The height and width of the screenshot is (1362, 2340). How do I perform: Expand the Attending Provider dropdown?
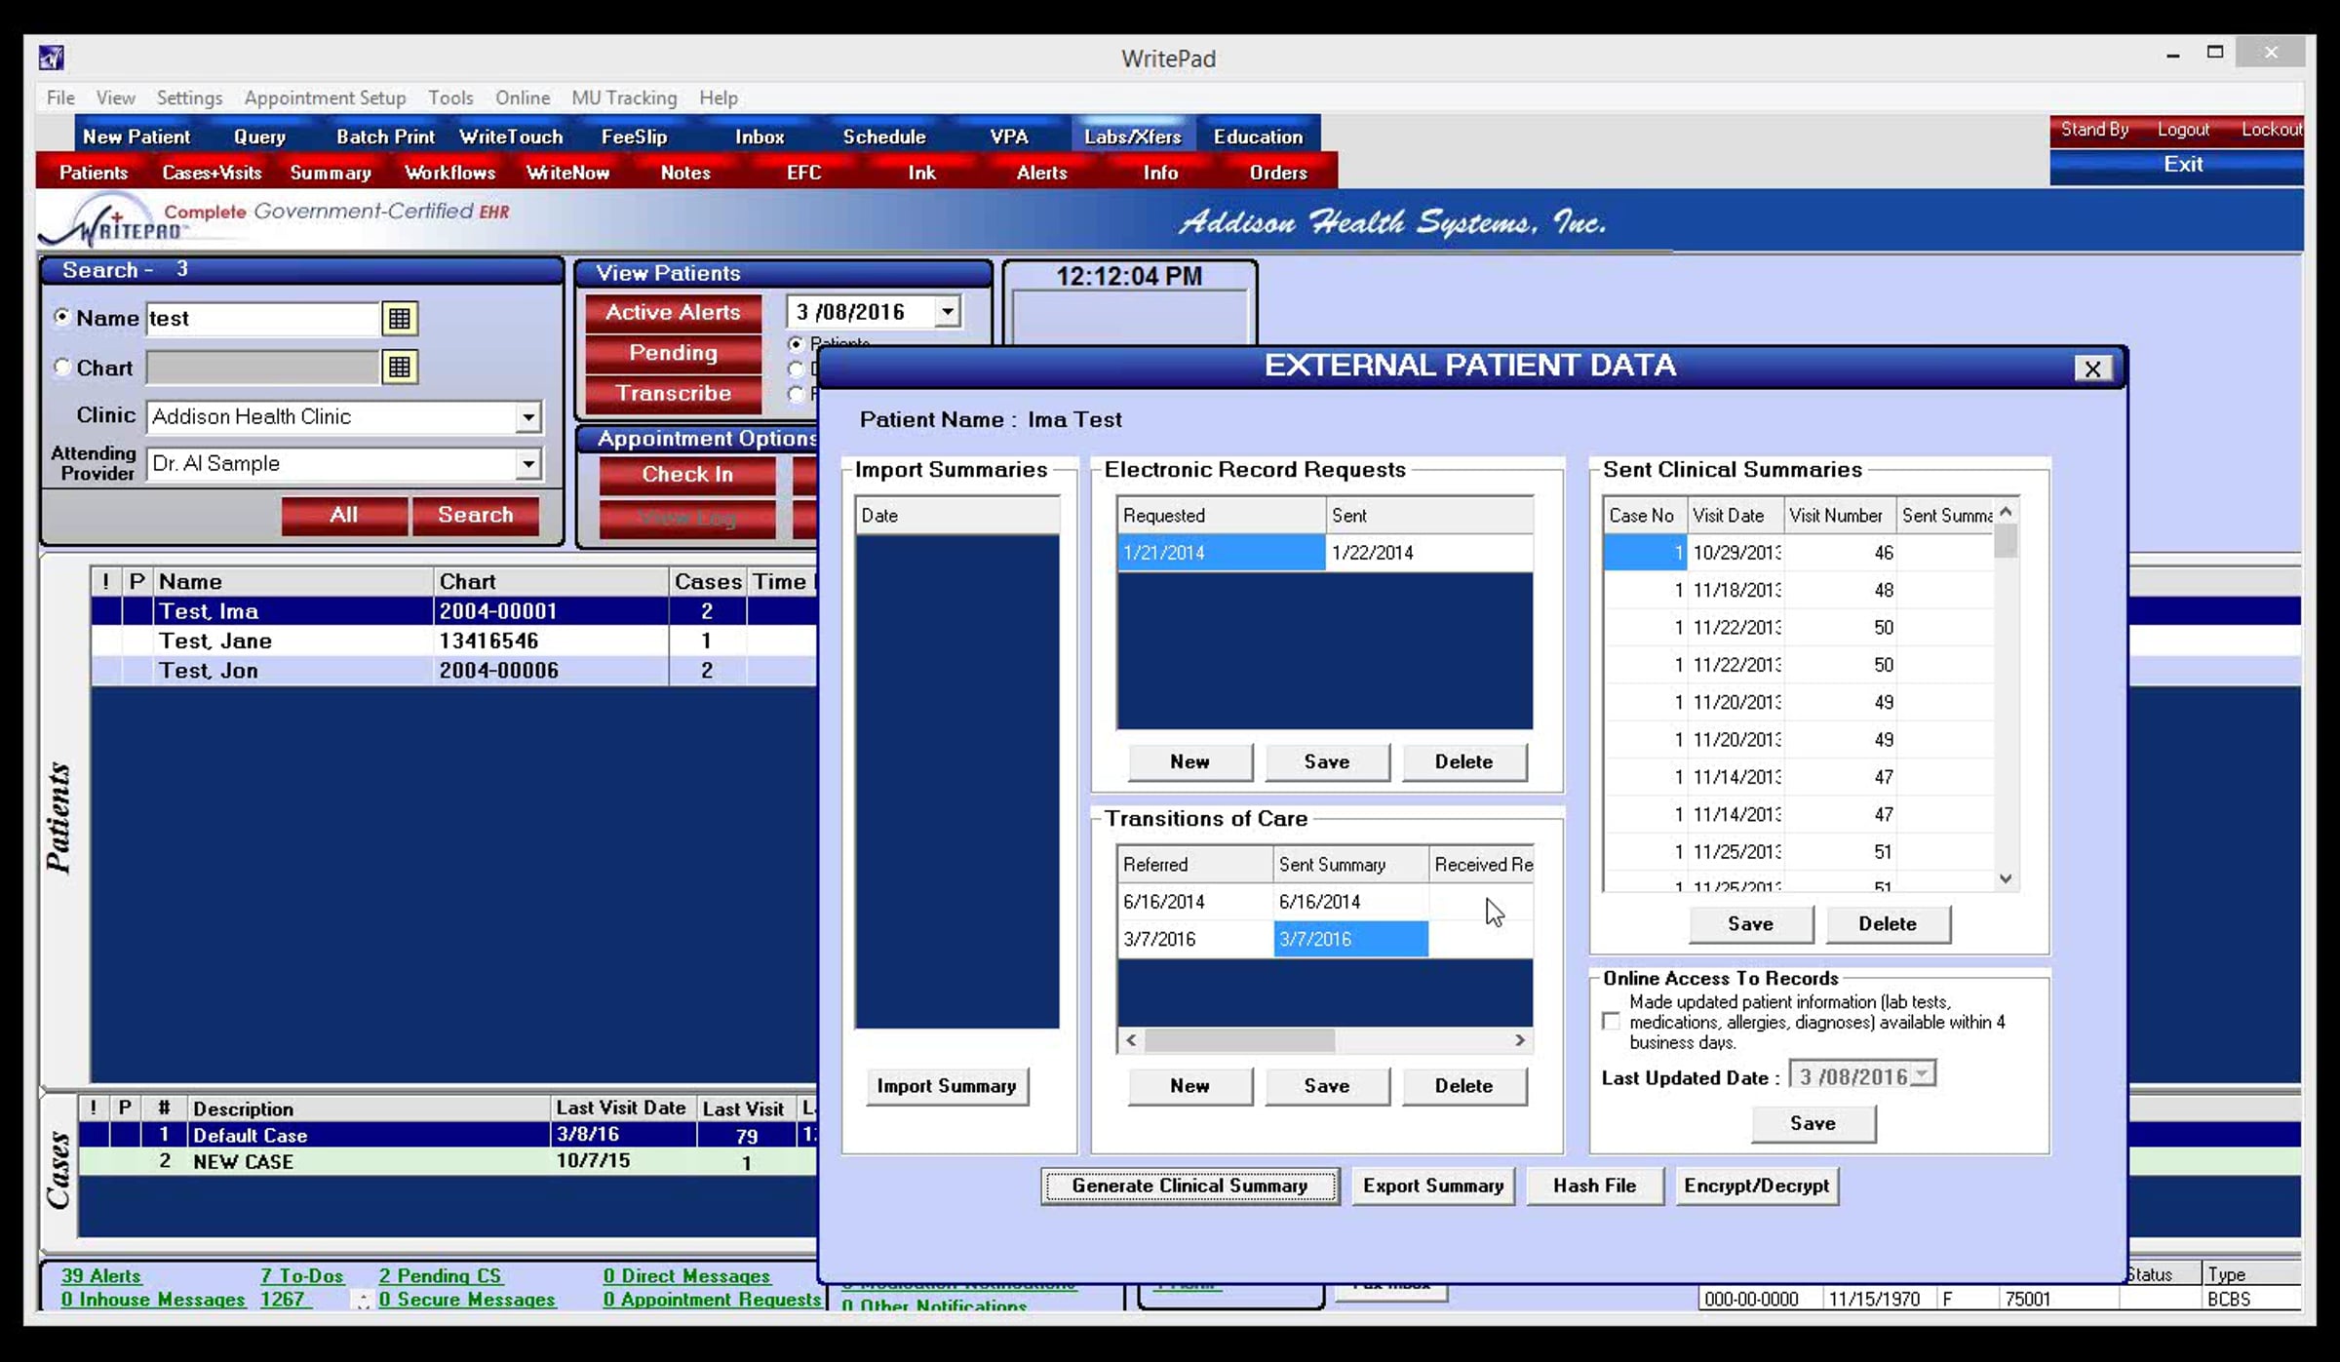click(x=527, y=464)
